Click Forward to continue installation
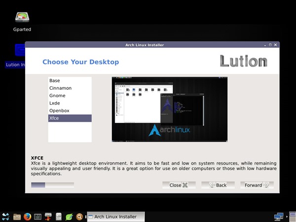296x222 pixels. point(257,185)
